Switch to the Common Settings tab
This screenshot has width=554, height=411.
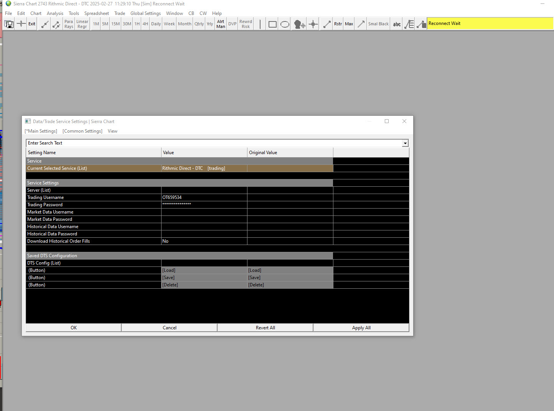click(82, 131)
